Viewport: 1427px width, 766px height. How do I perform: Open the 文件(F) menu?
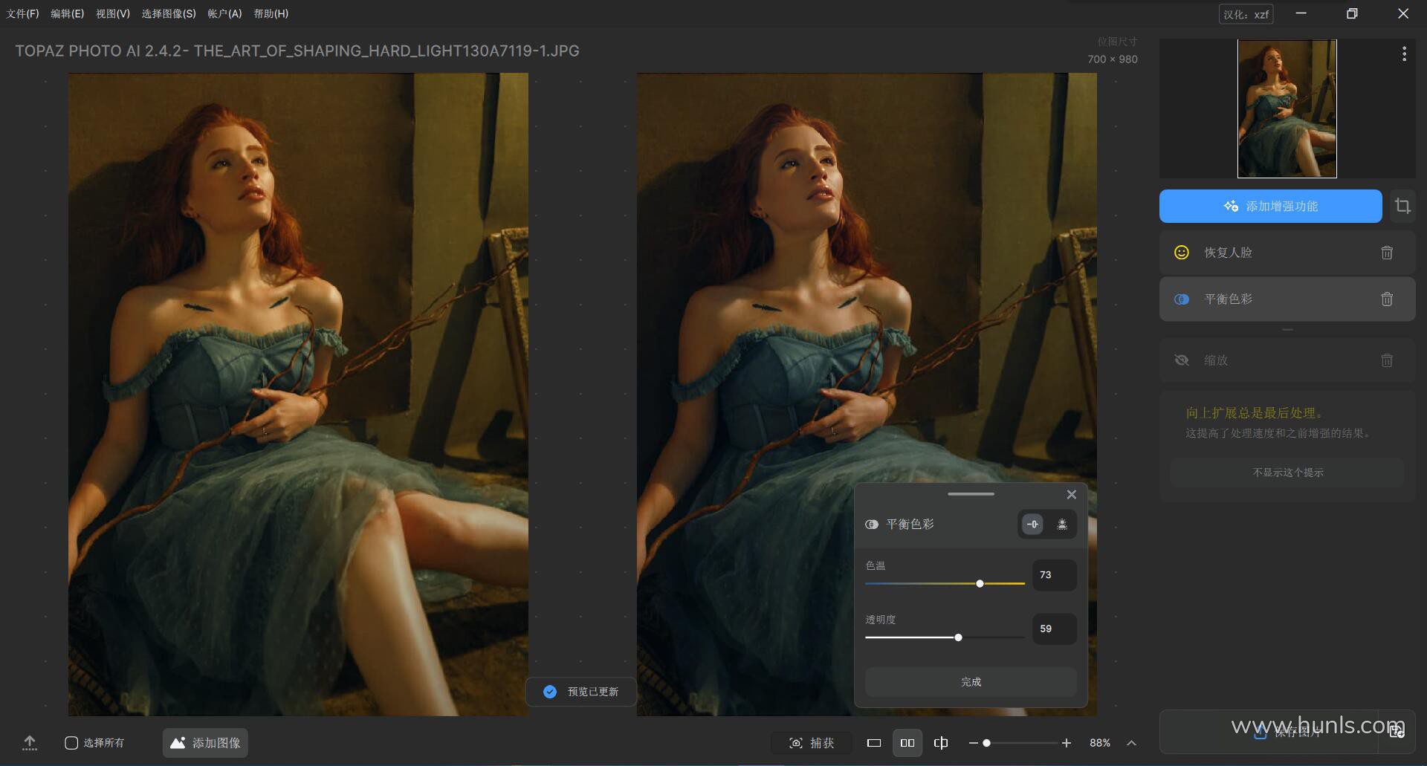pos(22,13)
